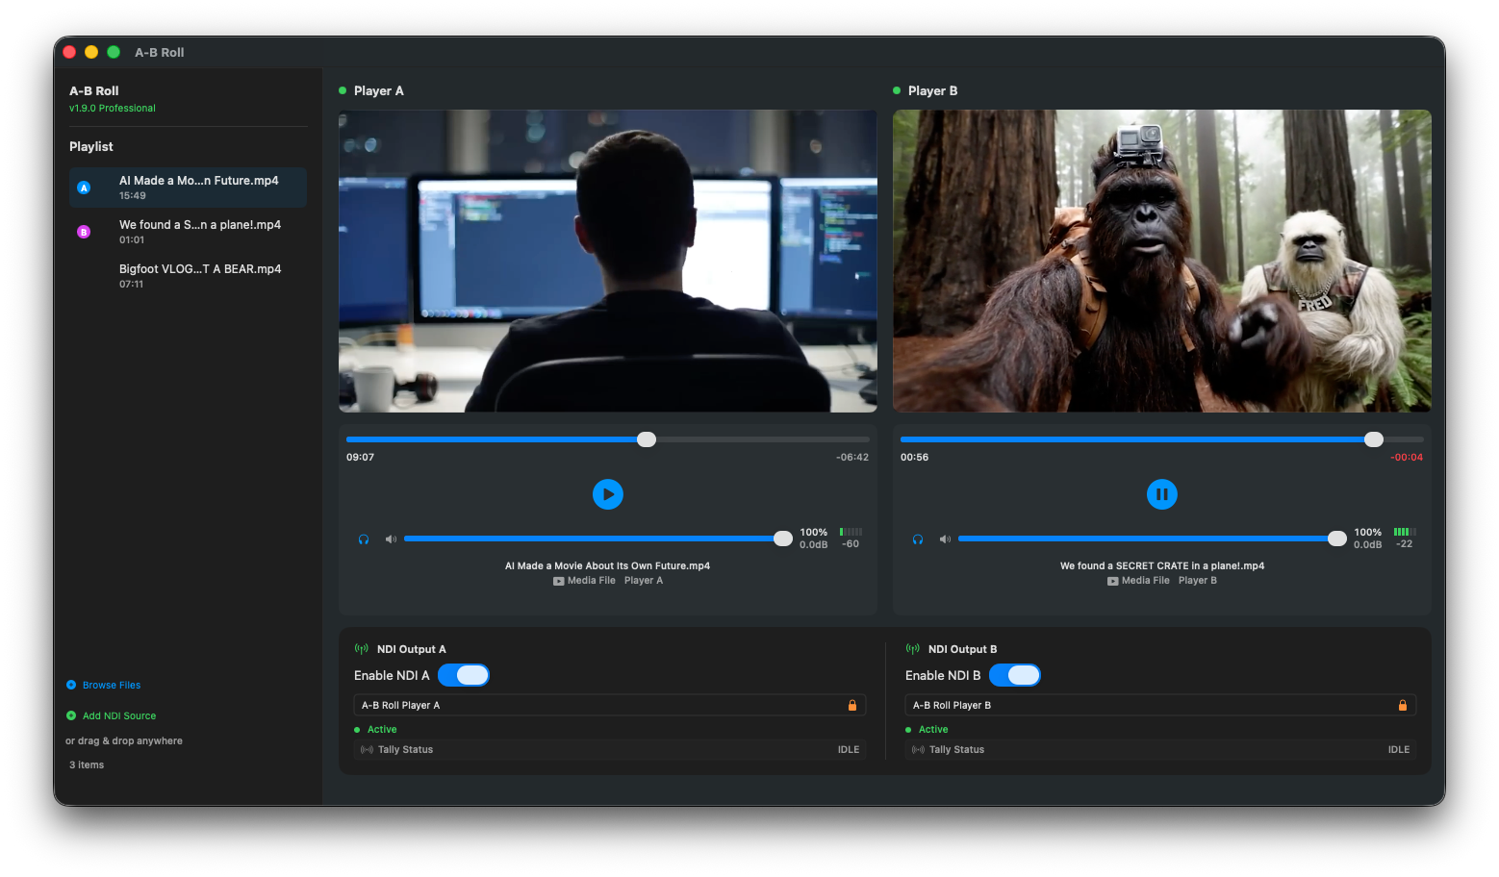Click Player B audio level meter
1499x877 pixels.
click(x=1405, y=532)
